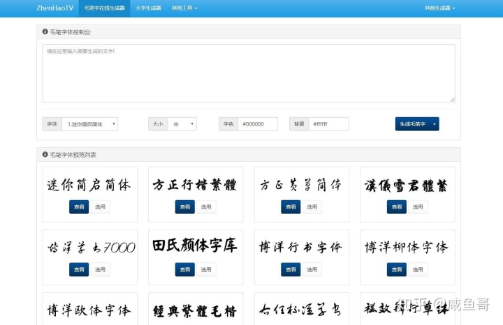Open the ZhenHaoTV home logo link

click(x=55, y=8)
